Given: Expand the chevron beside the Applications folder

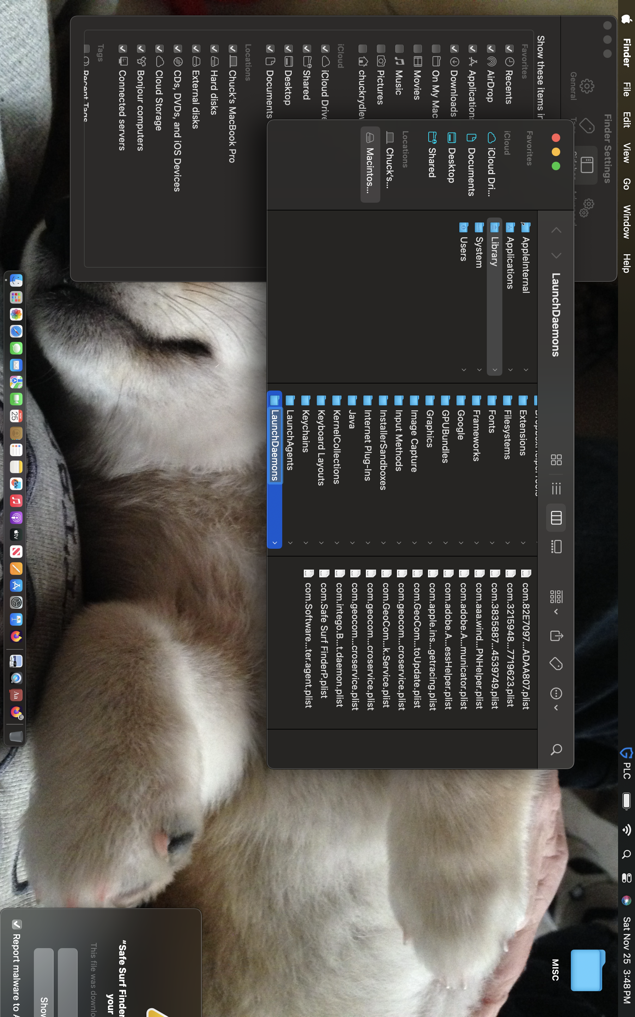Looking at the screenshot, I should click(510, 370).
